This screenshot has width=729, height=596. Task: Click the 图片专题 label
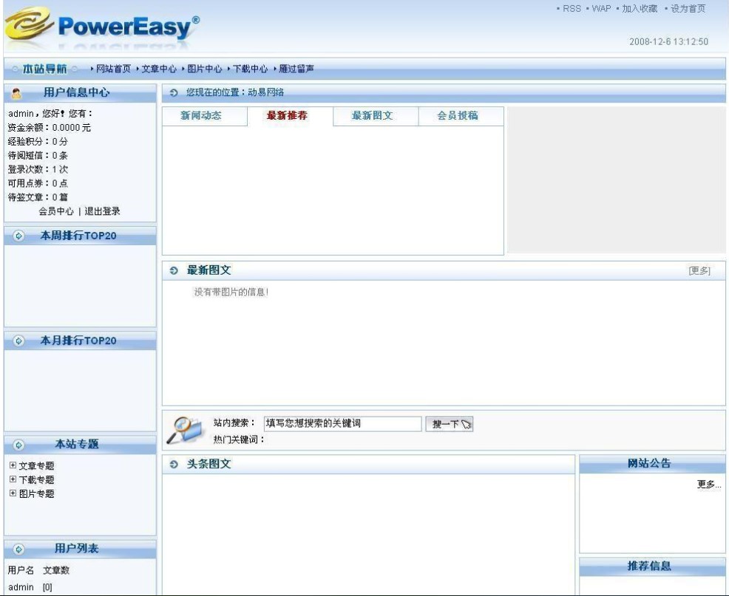37,494
